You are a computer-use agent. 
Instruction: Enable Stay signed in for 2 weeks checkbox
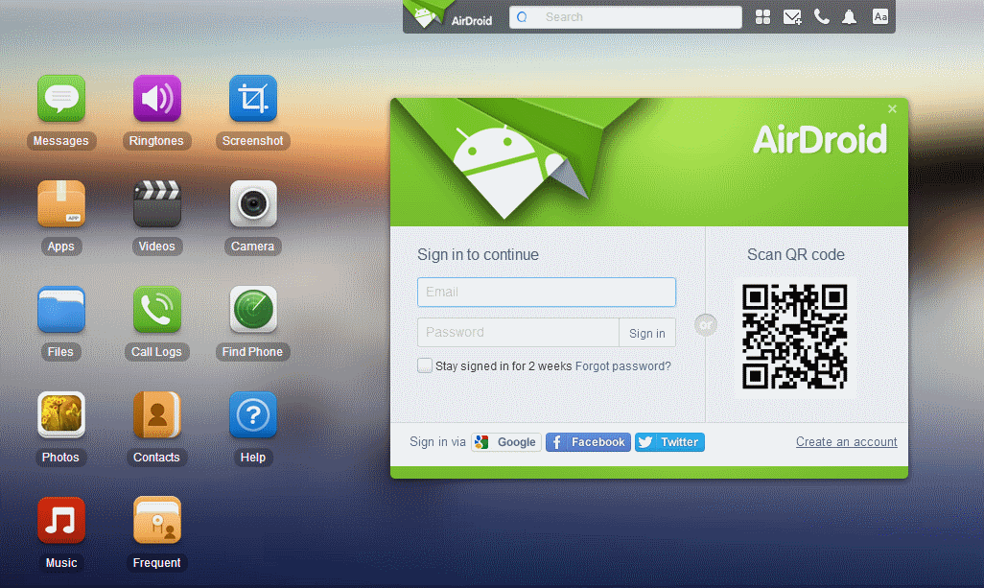tap(425, 365)
